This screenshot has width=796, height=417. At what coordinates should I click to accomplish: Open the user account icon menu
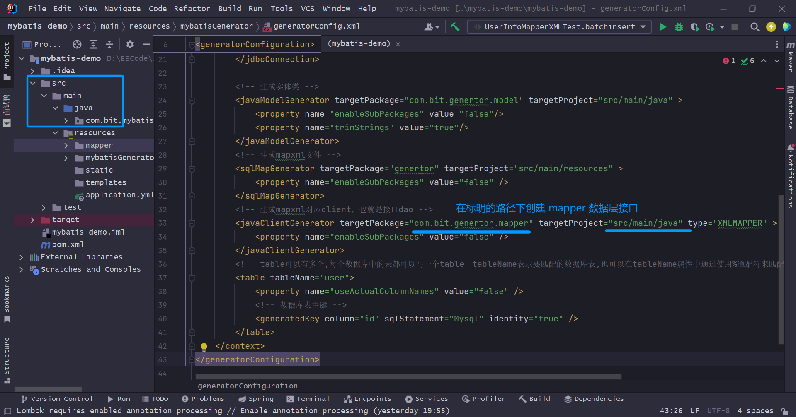(432, 27)
